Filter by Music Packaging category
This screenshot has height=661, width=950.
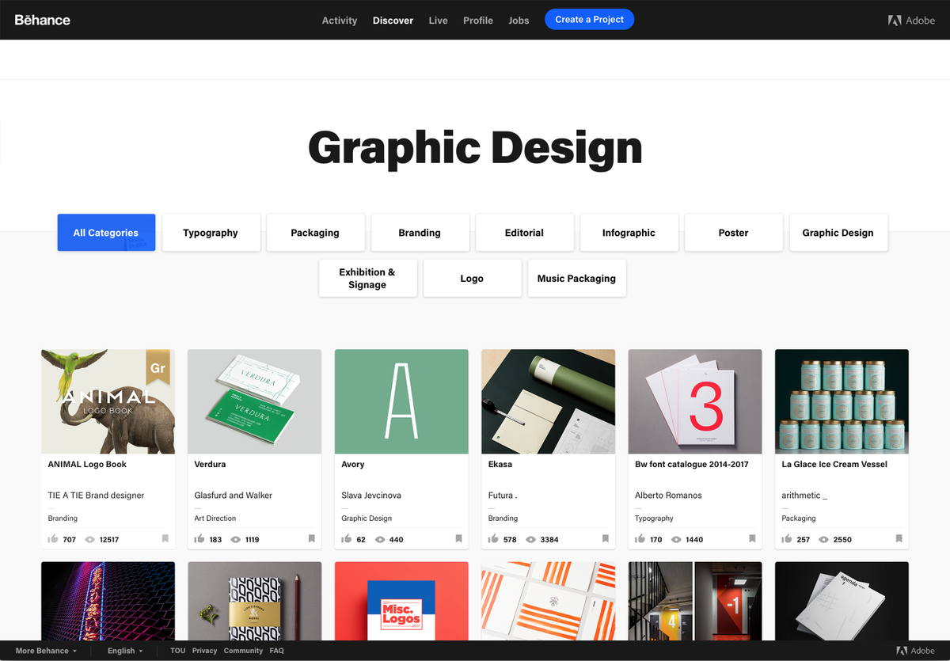click(x=576, y=279)
